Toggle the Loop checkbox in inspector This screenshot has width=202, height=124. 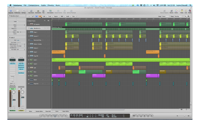click(18, 22)
